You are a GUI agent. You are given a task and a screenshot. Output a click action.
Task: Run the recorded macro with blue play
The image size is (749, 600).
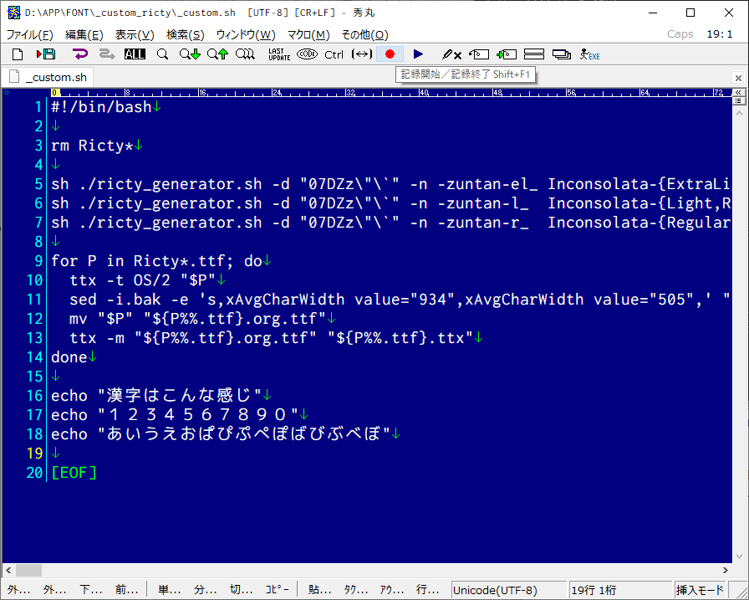tap(418, 54)
